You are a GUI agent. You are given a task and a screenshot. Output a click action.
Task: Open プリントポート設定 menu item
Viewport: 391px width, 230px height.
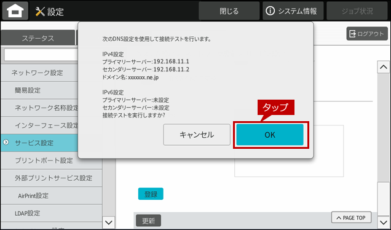[52, 161]
